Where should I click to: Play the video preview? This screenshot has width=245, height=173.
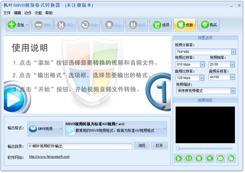[x=179, y=158]
